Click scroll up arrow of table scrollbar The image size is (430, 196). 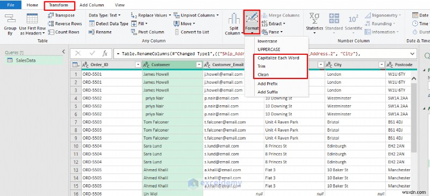(413, 78)
